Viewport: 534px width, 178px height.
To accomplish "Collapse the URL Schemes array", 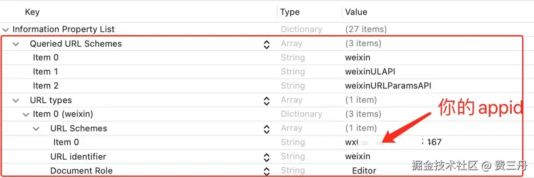I will click(36, 129).
